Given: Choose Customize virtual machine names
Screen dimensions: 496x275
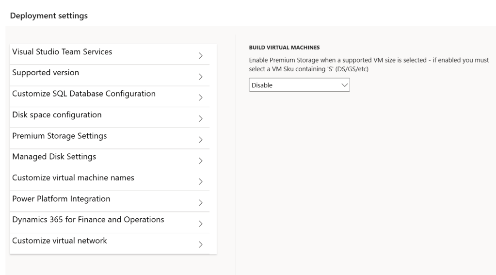Looking at the screenshot, I should [x=73, y=178].
